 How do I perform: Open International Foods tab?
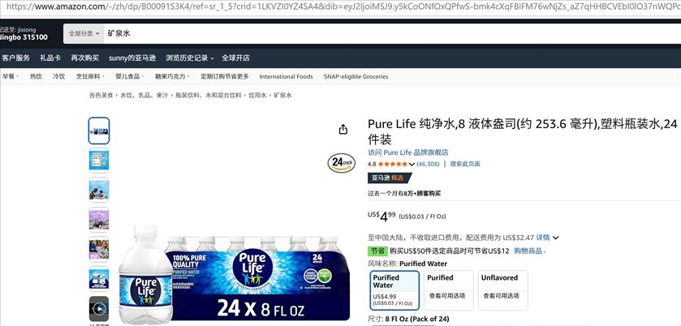(287, 76)
